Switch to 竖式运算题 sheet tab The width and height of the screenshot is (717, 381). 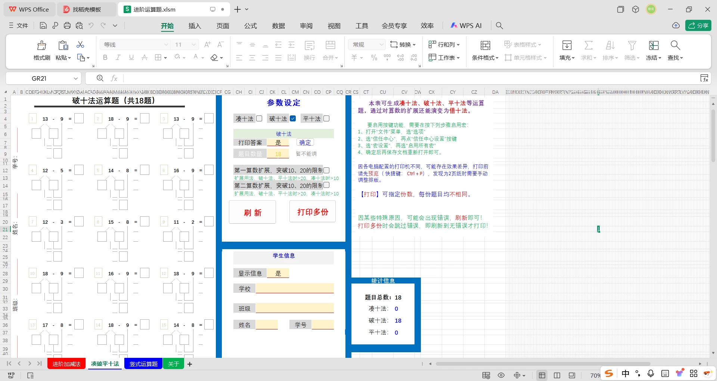(143, 364)
